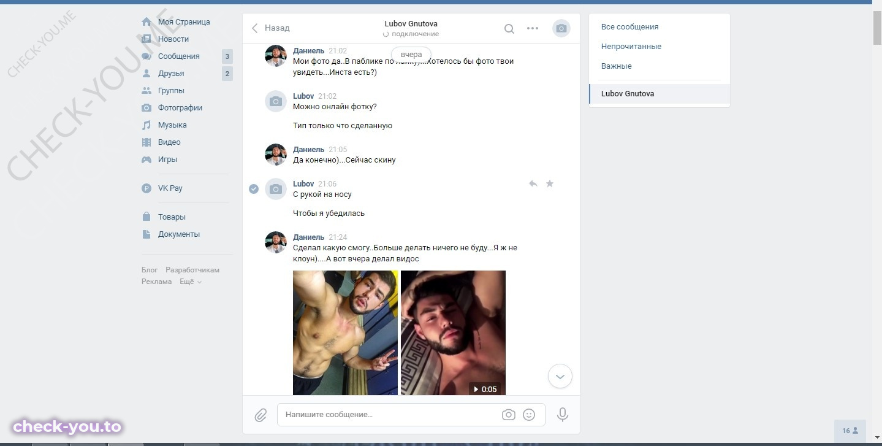Open Новости in the sidebar
Image resolution: width=882 pixels, height=446 pixels.
pos(173,39)
